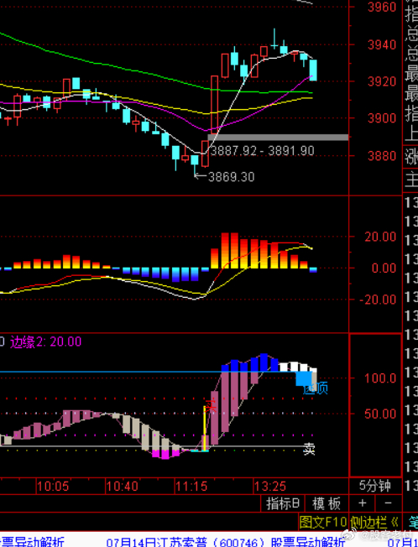The image size is (418, 547).
Task: Click price axis value 3940
Action: tap(382, 44)
